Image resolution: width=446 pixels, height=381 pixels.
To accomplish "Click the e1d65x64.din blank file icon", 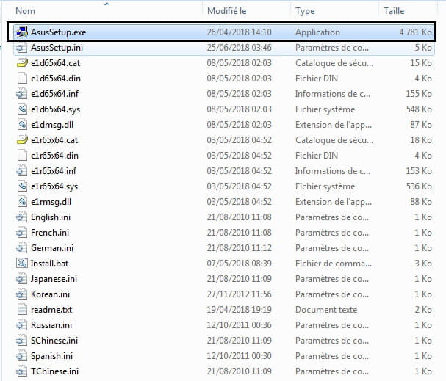I will [x=22, y=78].
